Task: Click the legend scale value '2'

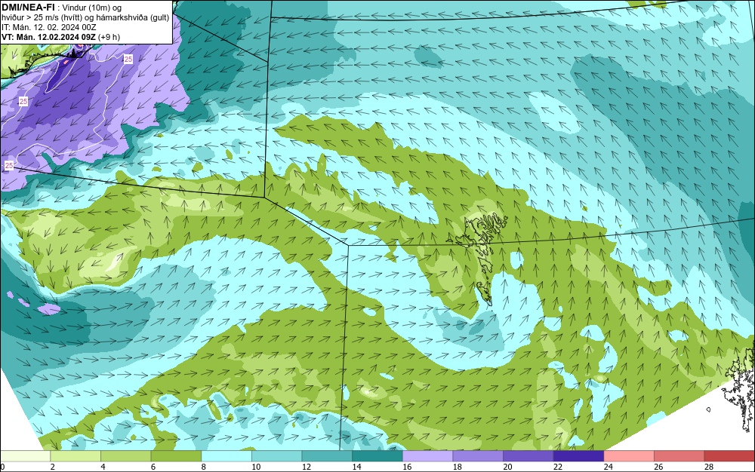Action: [x=53, y=467]
